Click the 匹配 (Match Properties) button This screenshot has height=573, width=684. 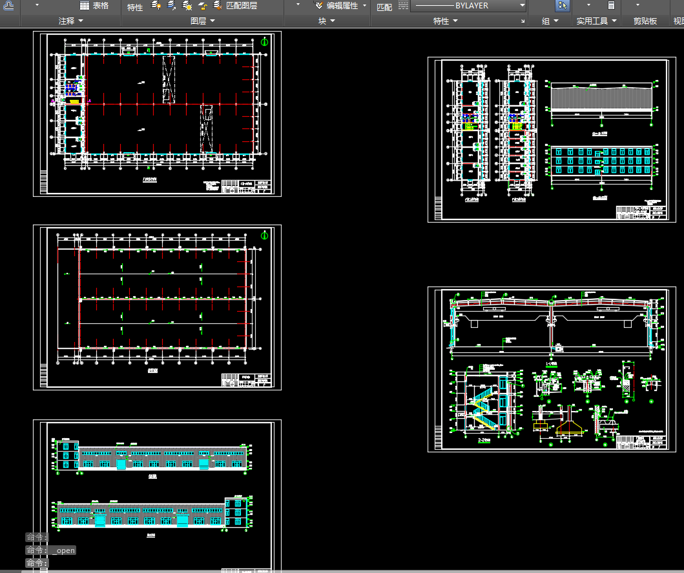(384, 7)
